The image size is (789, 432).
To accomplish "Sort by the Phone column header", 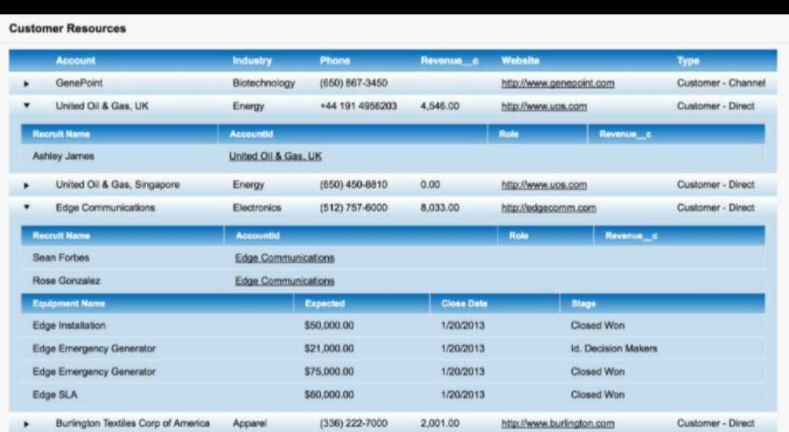I will tap(335, 61).
